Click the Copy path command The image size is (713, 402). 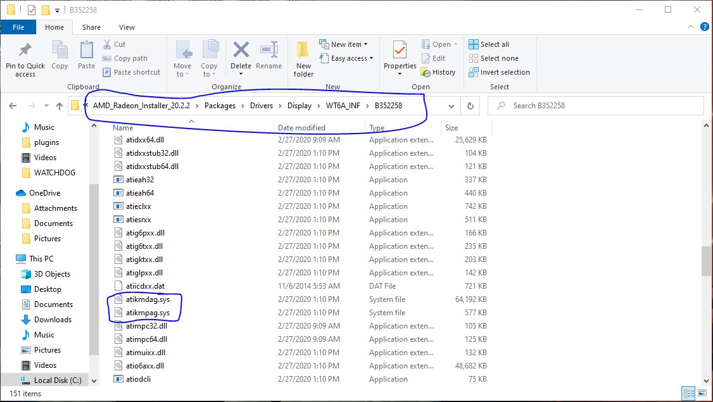click(x=125, y=58)
